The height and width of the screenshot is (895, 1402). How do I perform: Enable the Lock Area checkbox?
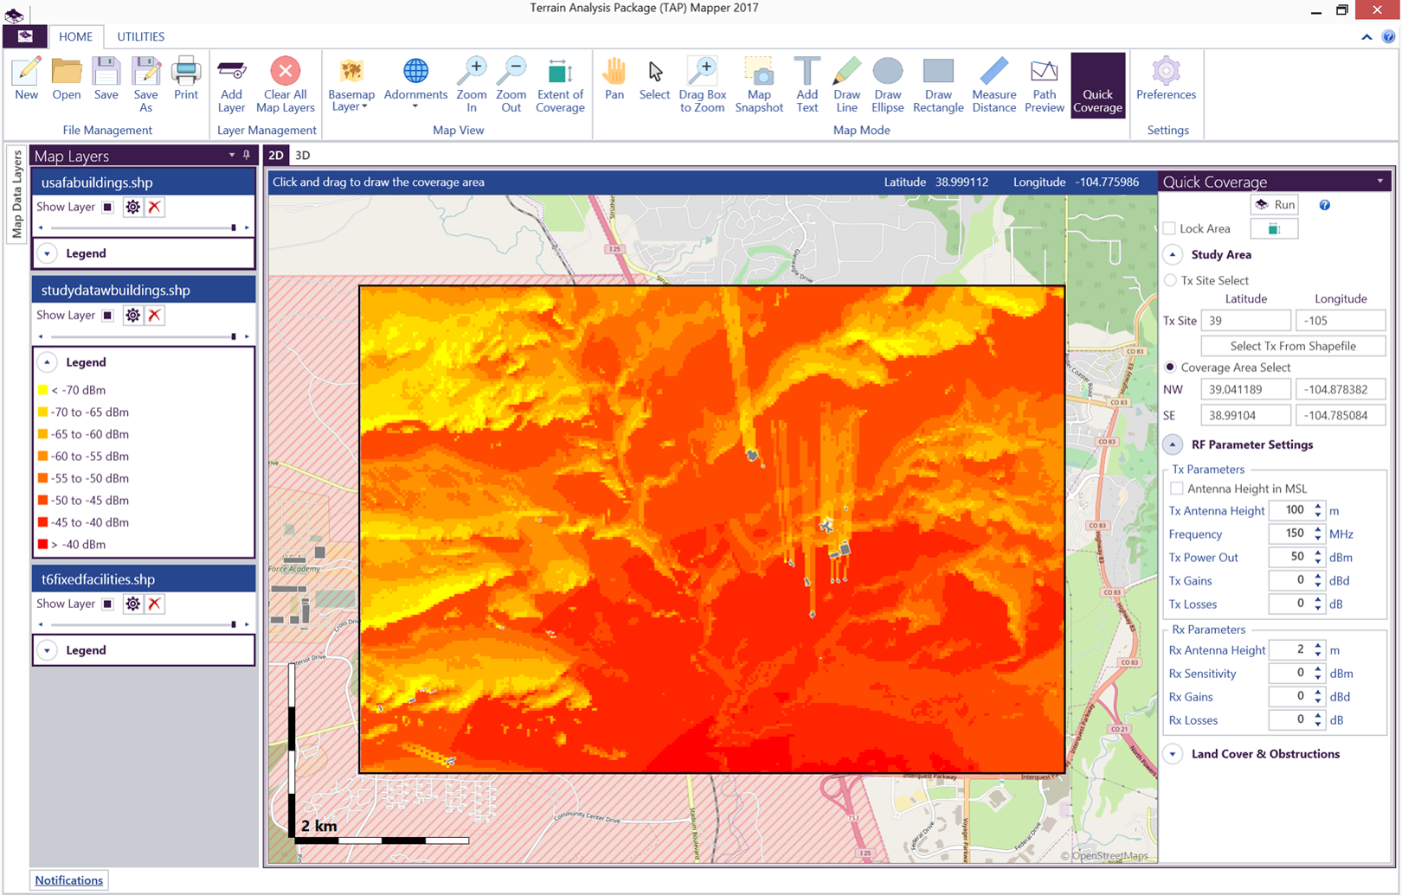coord(1170,229)
